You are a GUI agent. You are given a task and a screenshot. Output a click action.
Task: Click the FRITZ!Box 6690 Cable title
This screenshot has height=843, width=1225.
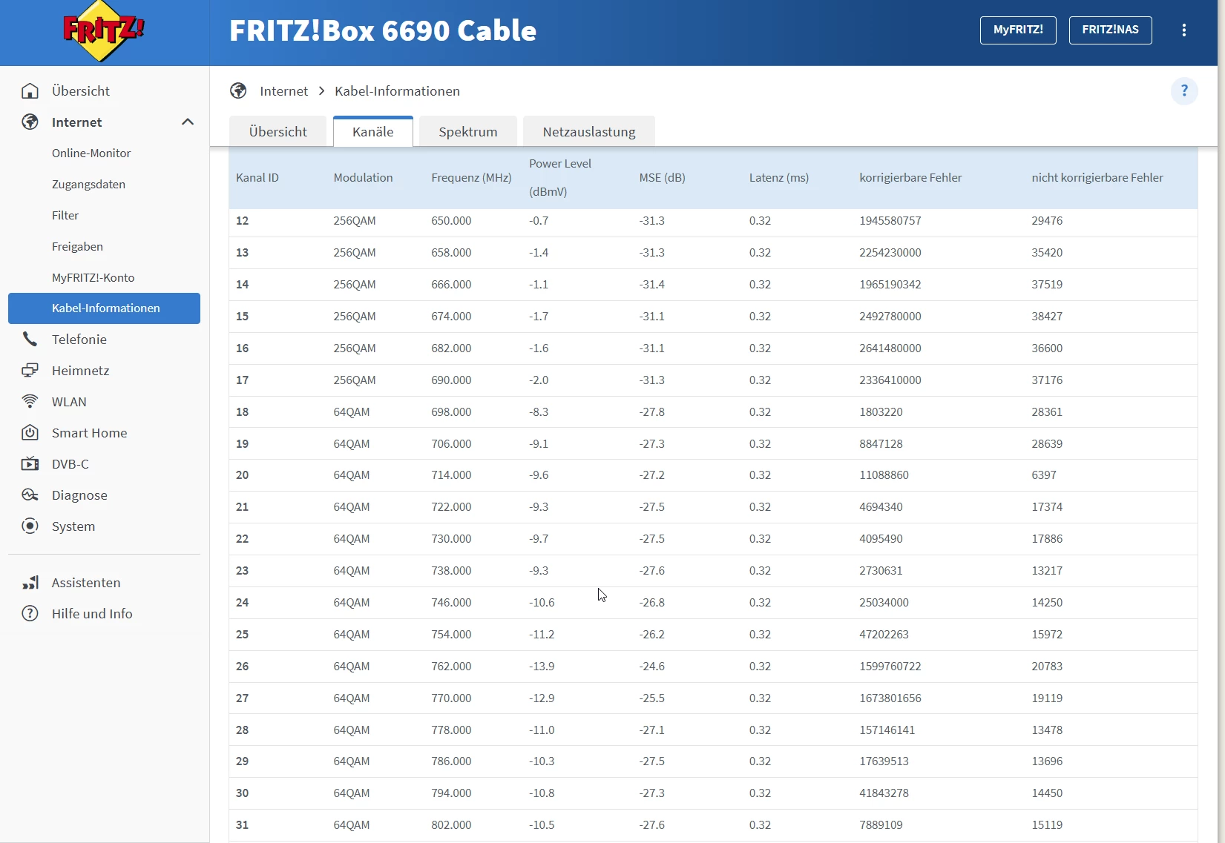point(383,30)
